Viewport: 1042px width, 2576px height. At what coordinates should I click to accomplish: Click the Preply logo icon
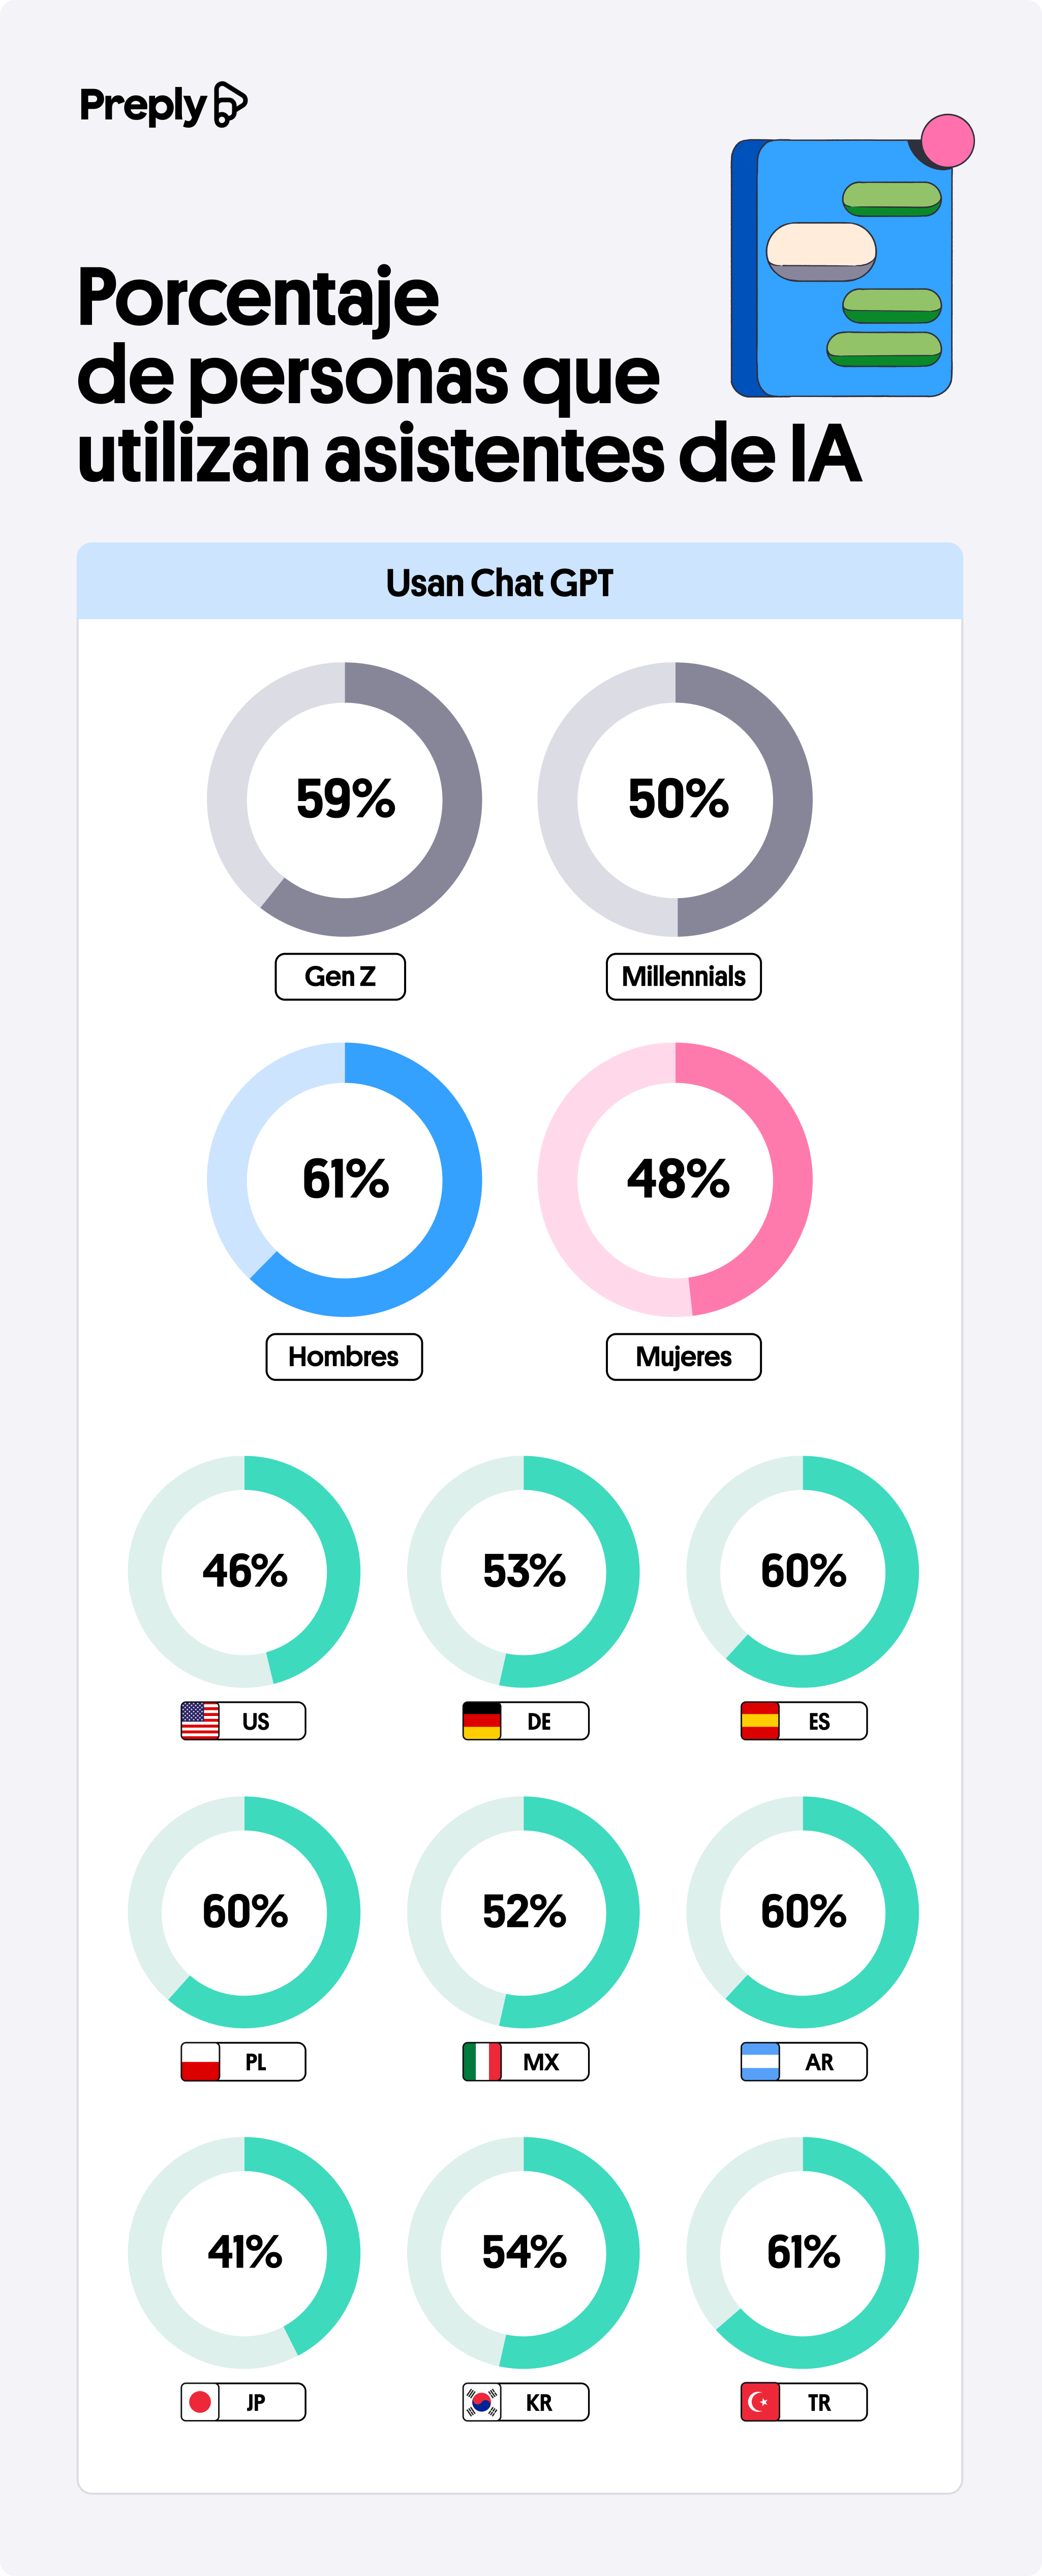[x=231, y=105]
